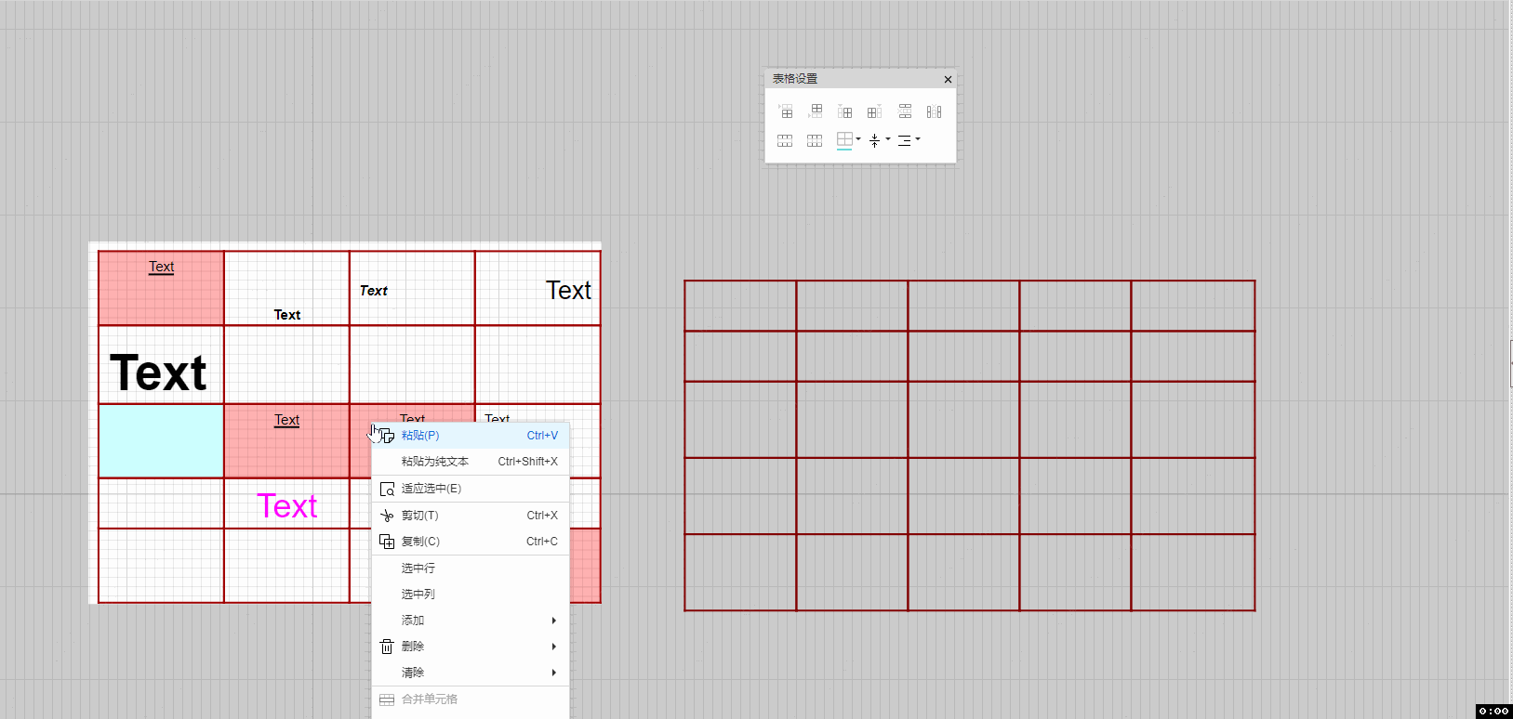
Task: Click the delete row icon
Action: (x=905, y=111)
